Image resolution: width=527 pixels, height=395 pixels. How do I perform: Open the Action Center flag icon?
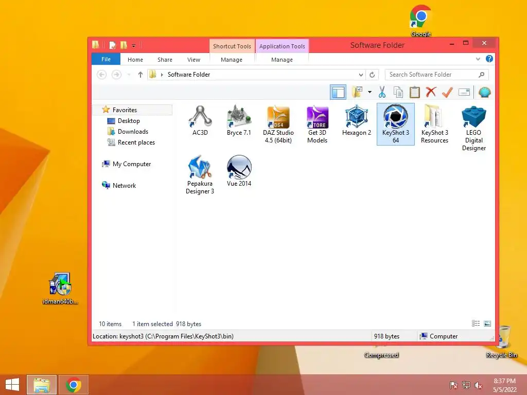(453, 385)
